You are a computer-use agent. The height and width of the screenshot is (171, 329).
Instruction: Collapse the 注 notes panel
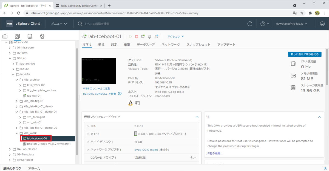pyautogui.click(x=319, y=117)
